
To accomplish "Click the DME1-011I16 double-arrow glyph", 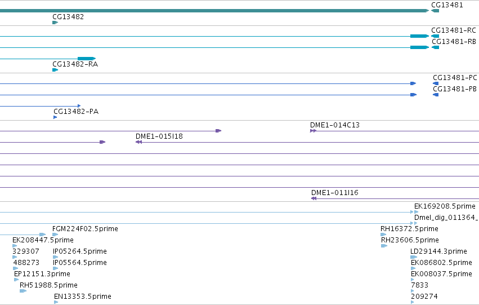I will click(314, 198).
